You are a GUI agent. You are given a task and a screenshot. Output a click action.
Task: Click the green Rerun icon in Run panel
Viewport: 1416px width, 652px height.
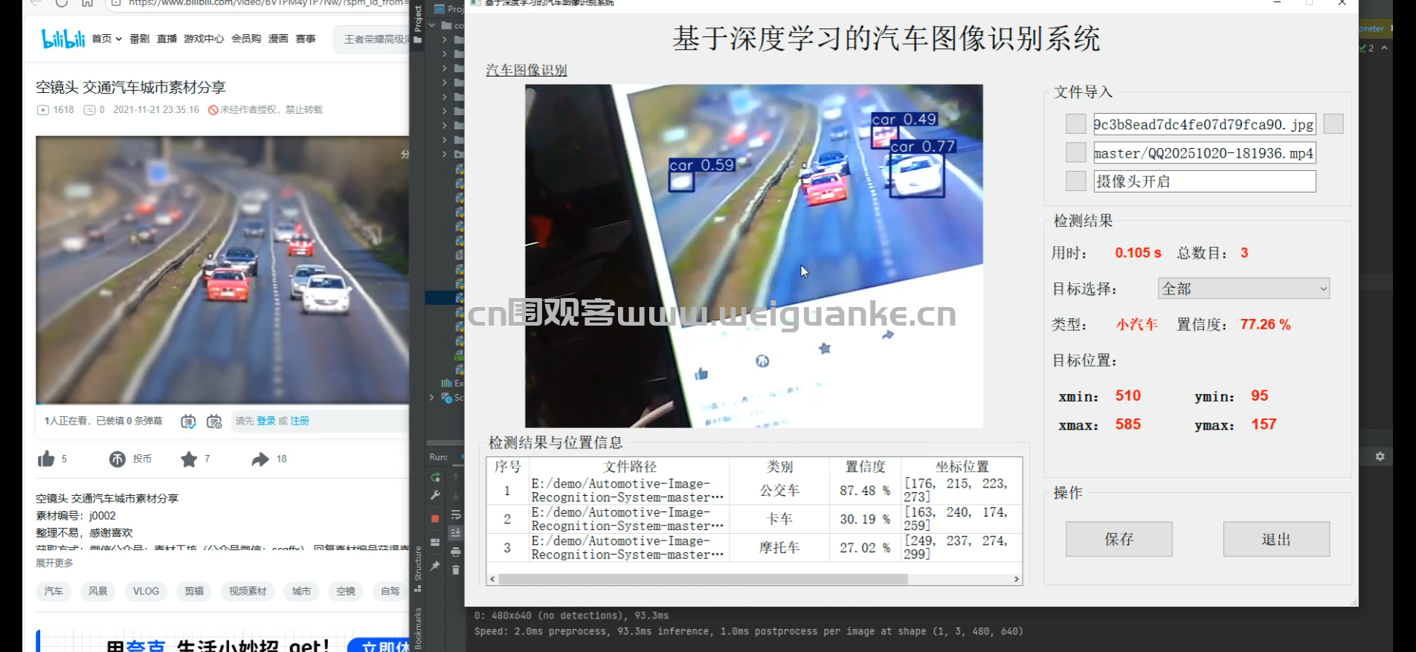435,477
